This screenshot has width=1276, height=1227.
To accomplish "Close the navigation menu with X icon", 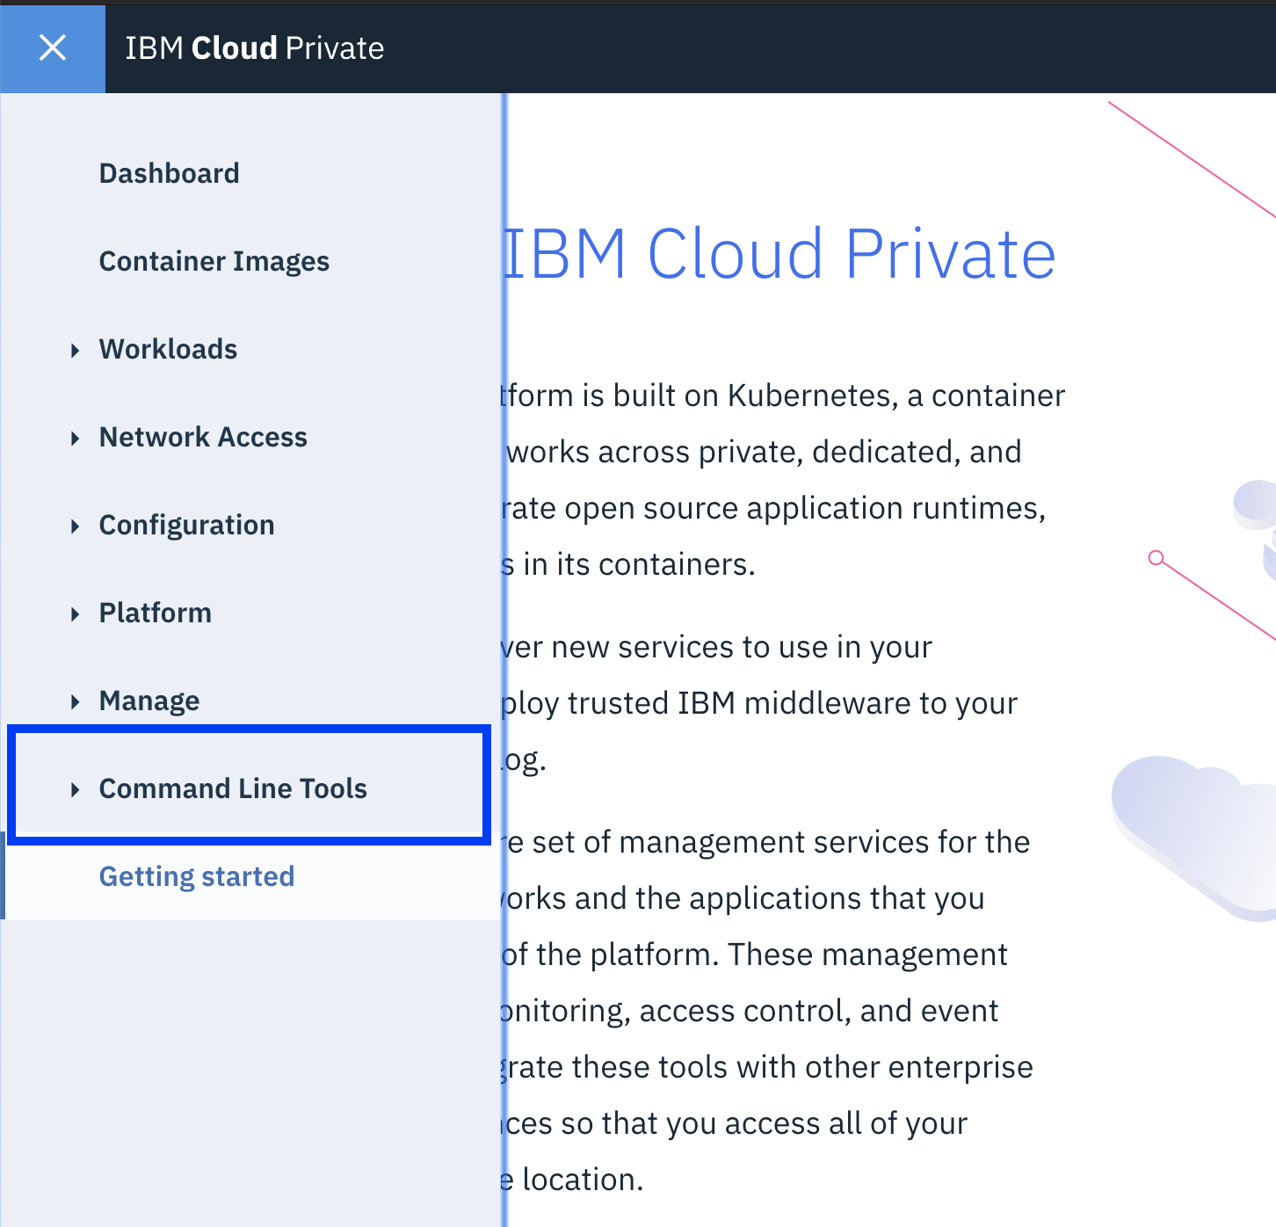I will pyautogui.click(x=53, y=47).
